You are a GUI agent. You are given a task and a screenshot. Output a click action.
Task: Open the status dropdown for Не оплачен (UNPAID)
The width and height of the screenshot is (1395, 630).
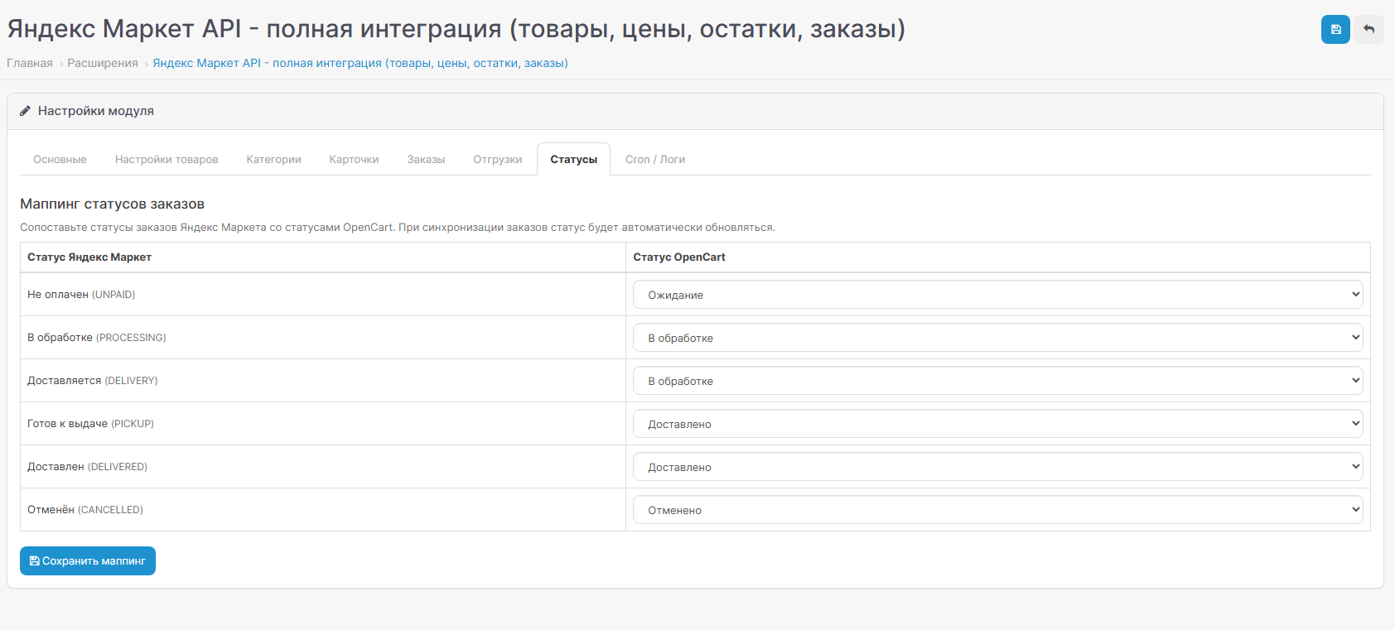pyautogui.click(x=997, y=295)
